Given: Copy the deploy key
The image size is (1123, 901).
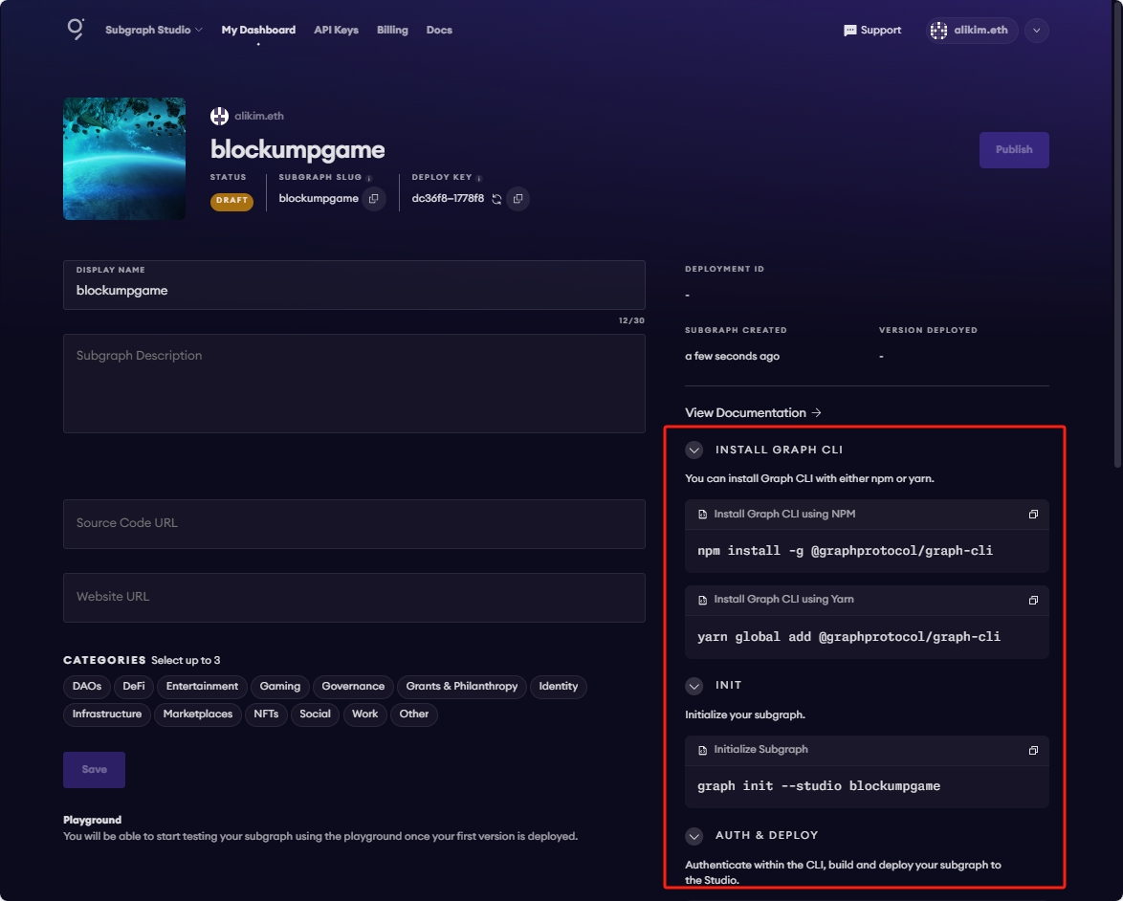Looking at the screenshot, I should pyautogui.click(x=517, y=199).
